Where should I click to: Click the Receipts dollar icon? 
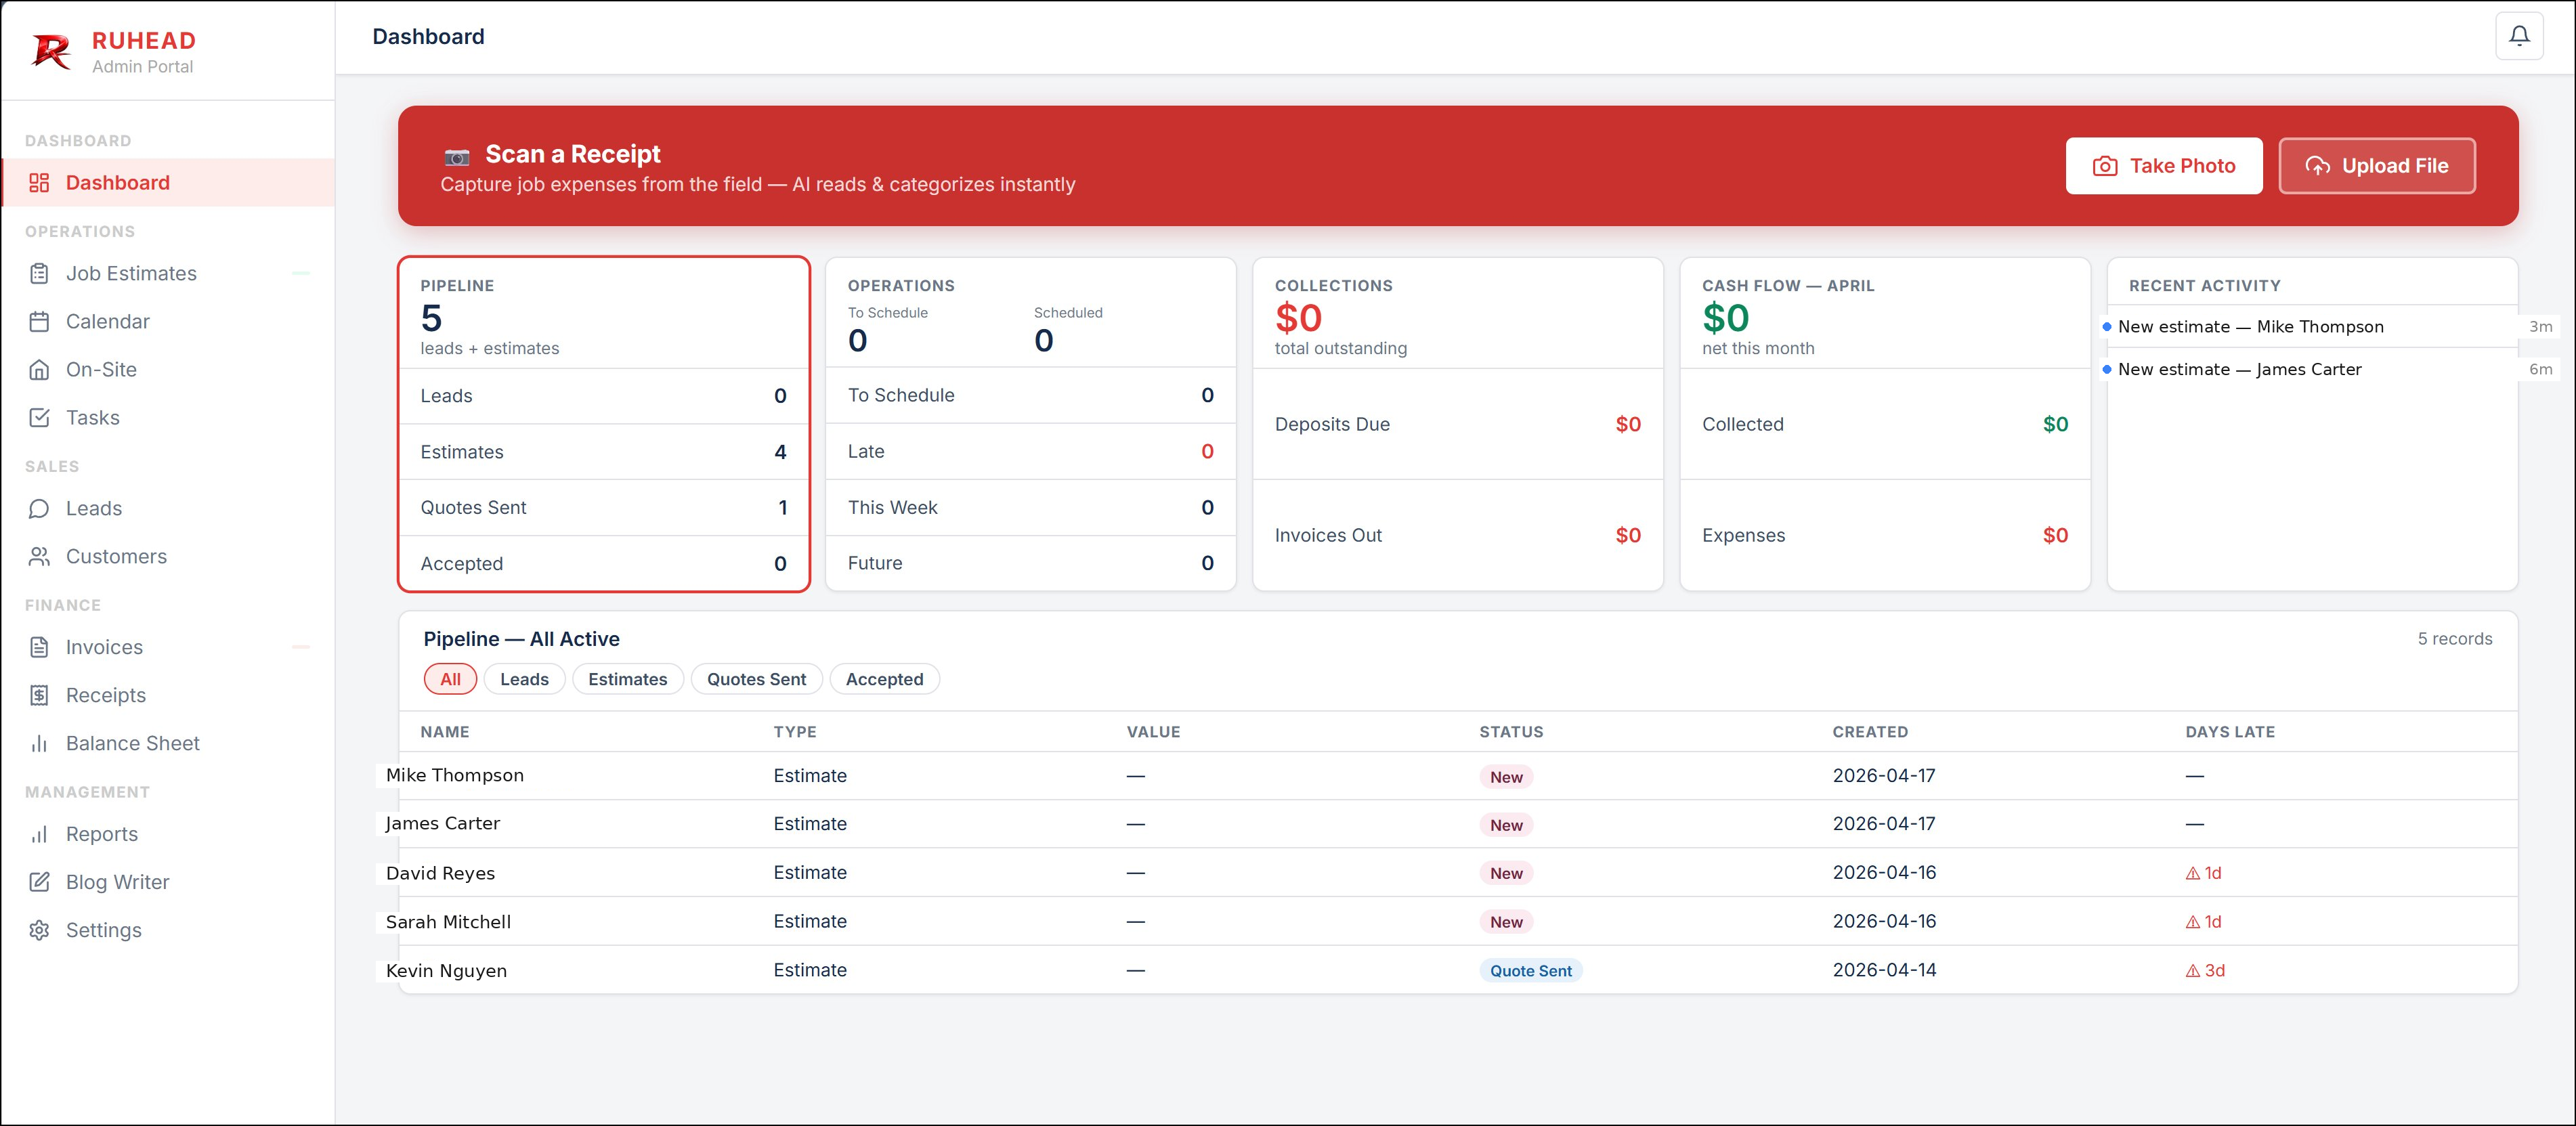(x=39, y=695)
